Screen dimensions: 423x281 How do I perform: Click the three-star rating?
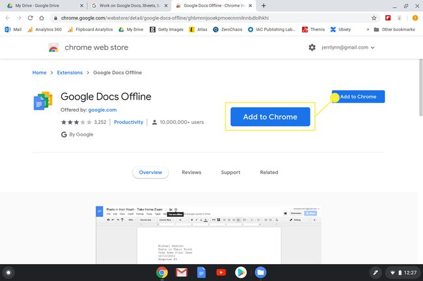[76, 122]
